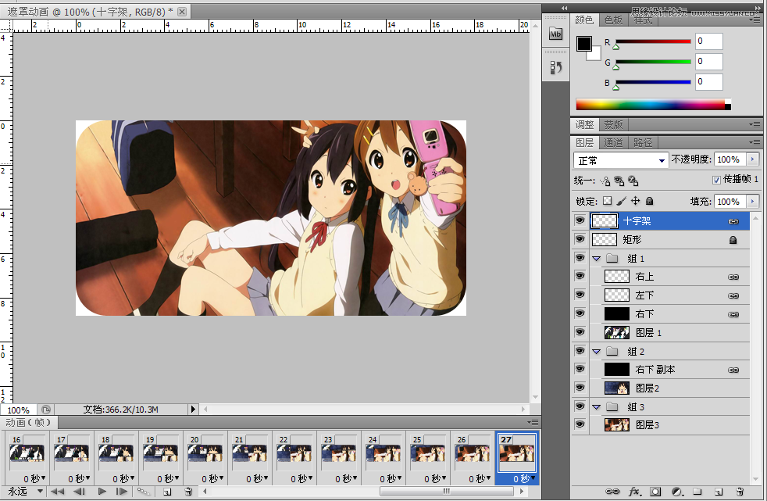Add a layer mask icon
Image resolution: width=767 pixels, height=501 pixels.
point(655,491)
